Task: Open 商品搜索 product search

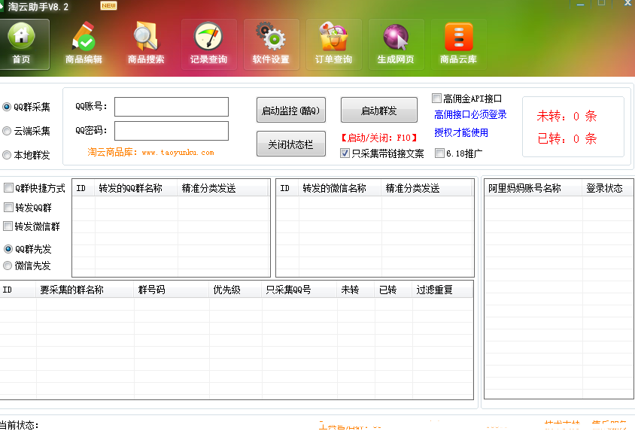Action: (x=146, y=44)
